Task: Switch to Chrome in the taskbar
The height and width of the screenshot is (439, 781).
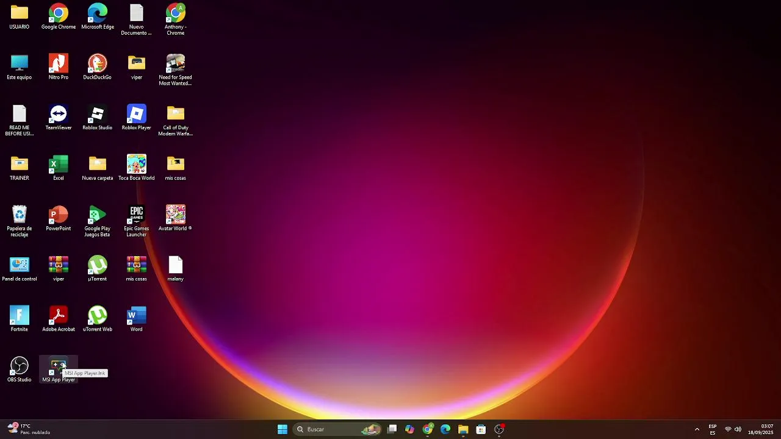Action: 428,429
